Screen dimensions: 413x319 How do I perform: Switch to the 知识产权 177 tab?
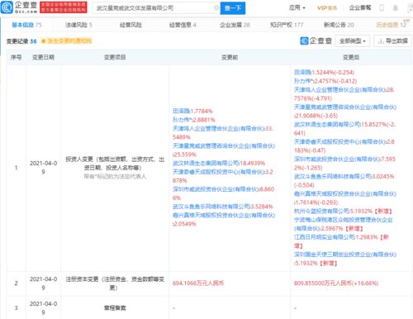tap(287, 25)
